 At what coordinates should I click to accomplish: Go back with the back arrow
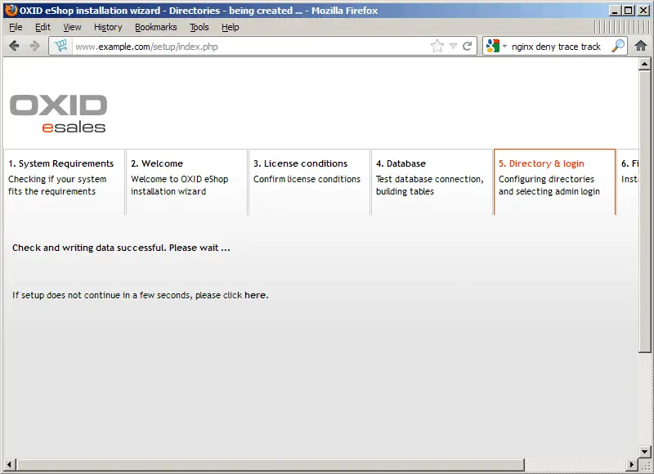click(14, 46)
